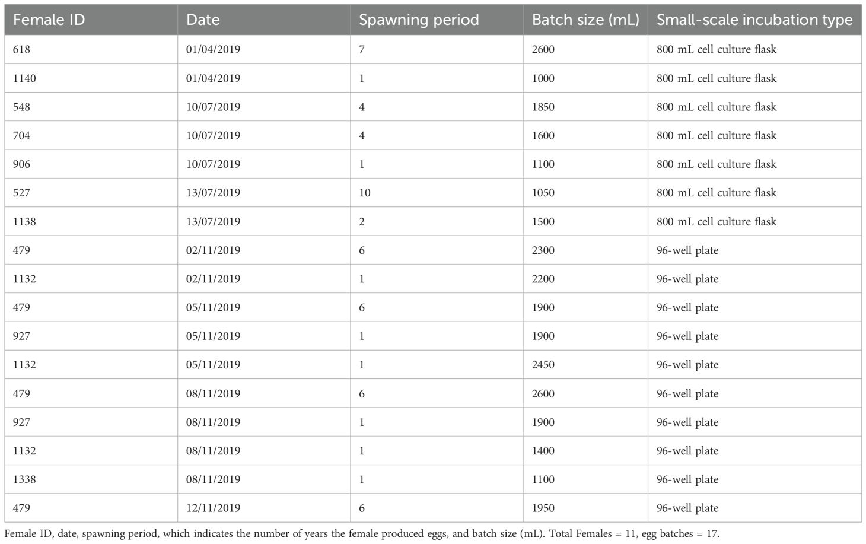This screenshot has width=866, height=544.
Task: Select the Date column header
Action: tap(203, 20)
